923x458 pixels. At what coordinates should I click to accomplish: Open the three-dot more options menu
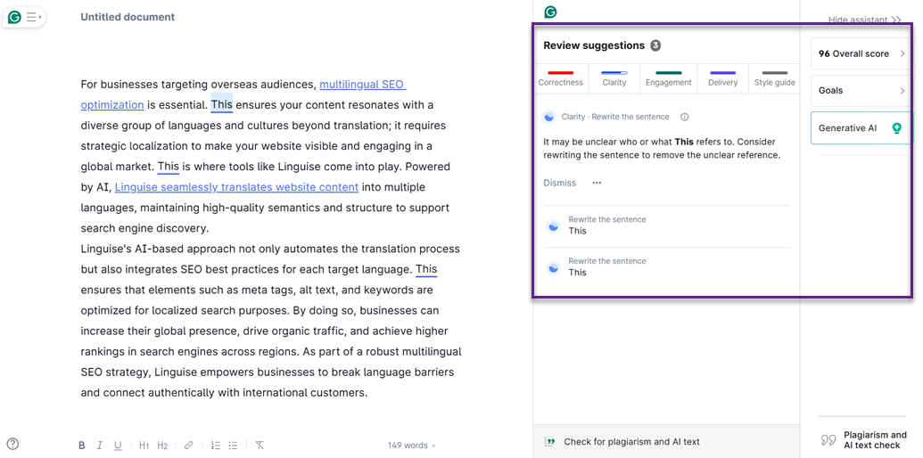tap(597, 183)
